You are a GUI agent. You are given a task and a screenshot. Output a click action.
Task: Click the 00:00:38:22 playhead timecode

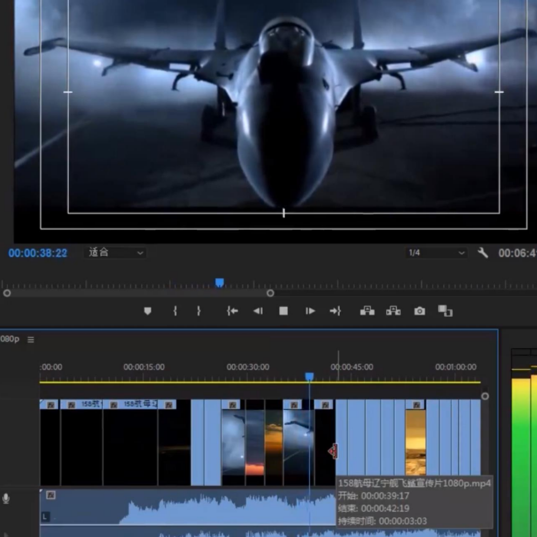pos(38,253)
